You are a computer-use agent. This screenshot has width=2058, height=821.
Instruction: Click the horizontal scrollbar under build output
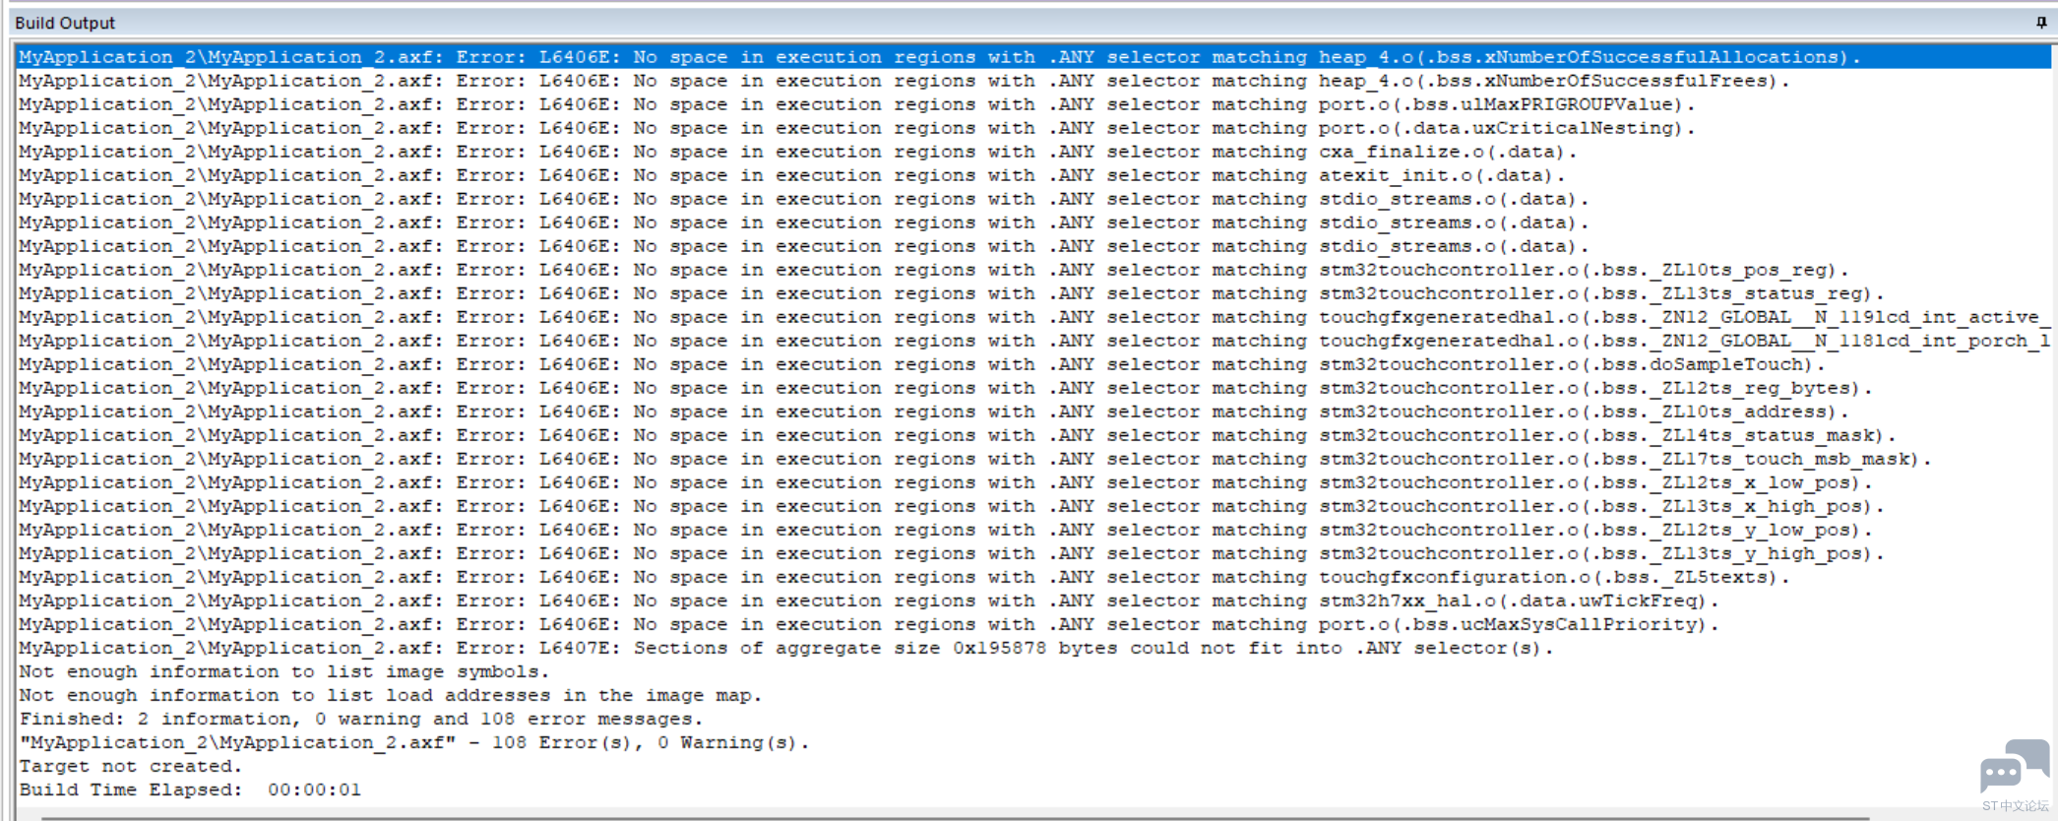point(955,816)
